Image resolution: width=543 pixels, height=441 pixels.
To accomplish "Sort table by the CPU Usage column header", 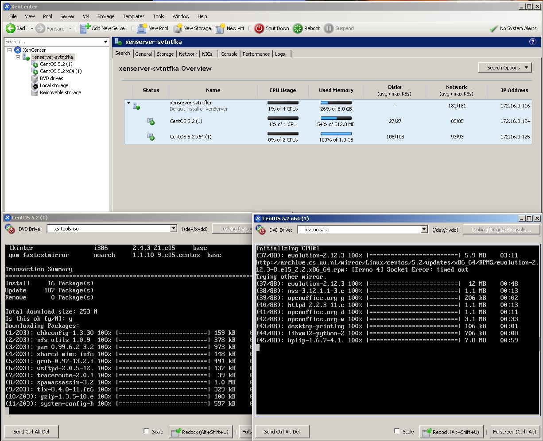I will pos(283,90).
